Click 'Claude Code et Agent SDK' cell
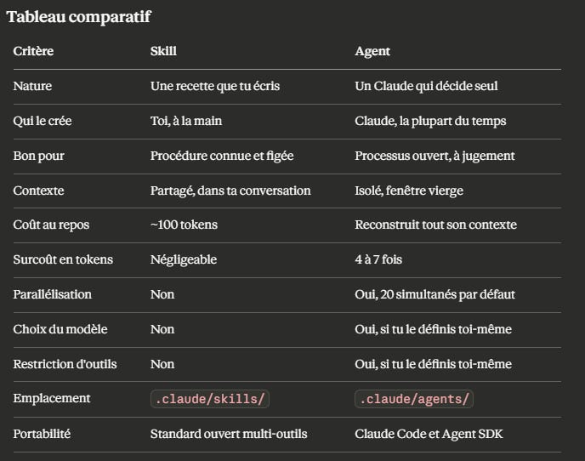 pyautogui.click(x=429, y=434)
